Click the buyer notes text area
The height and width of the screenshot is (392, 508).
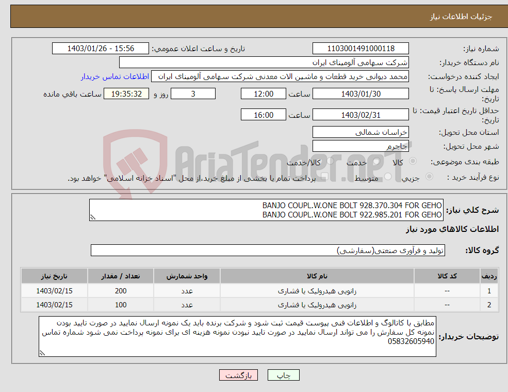(x=237, y=337)
